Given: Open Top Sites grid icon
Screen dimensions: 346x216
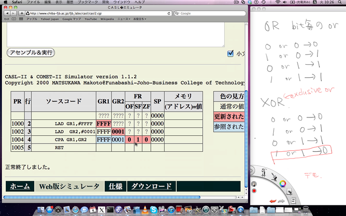Looking at the screenshot, I should click(x=21, y=19).
